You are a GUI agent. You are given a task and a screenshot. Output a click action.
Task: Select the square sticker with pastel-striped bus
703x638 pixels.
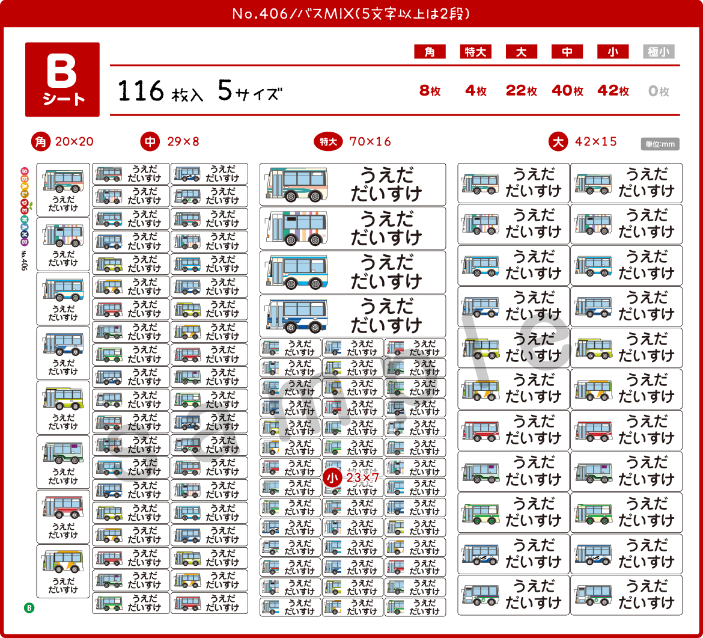point(63,244)
